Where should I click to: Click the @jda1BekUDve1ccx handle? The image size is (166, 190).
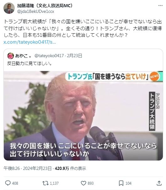click(35, 12)
